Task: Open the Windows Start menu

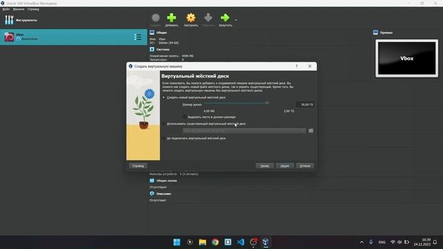Action: (177, 242)
